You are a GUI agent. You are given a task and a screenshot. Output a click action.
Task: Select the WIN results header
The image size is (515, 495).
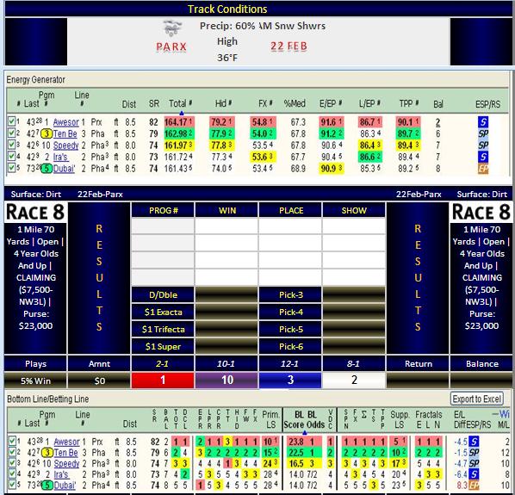(227, 210)
